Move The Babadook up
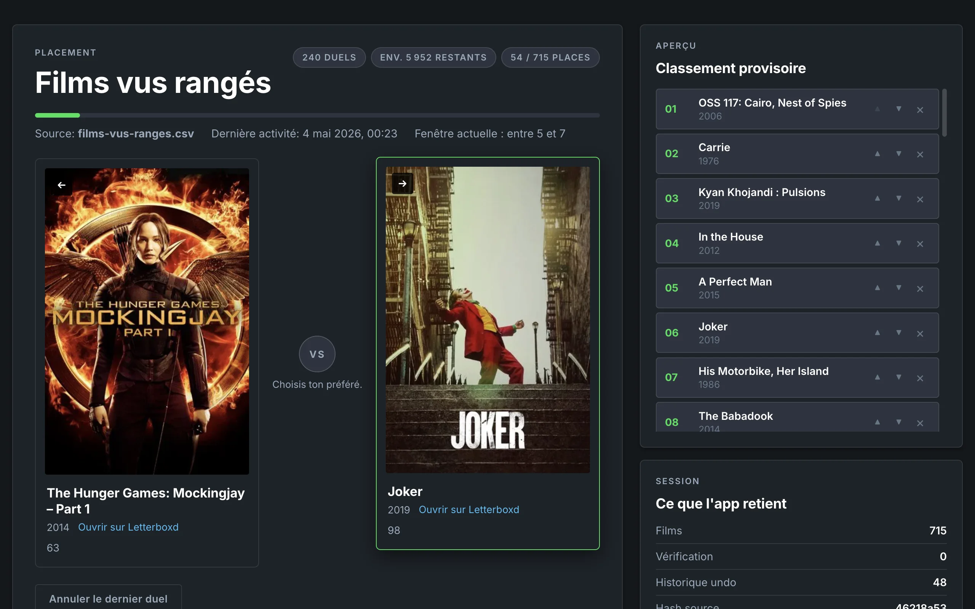Screen dimensions: 975x609 pos(877,422)
